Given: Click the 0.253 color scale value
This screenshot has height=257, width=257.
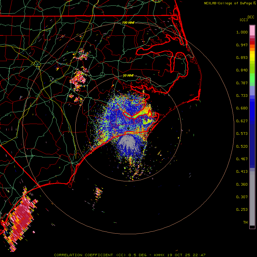Looking at the screenshot, I should (x=242, y=210).
